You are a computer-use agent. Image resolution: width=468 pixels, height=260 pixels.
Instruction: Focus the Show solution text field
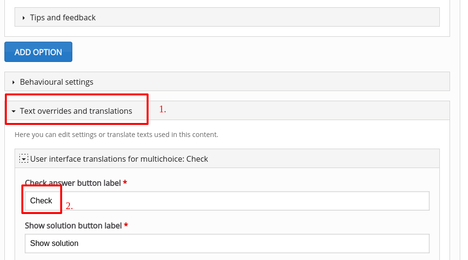(227, 244)
